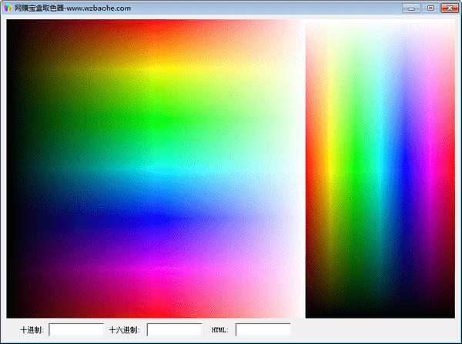The width and height of the screenshot is (462, 344).
Task: Click the 十六进制: label
Action: pyautogui.click(x=124, y=330)
